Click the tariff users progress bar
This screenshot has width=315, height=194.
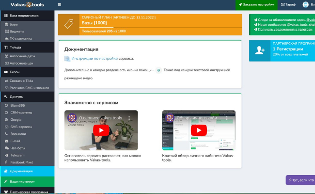[160, 27]
